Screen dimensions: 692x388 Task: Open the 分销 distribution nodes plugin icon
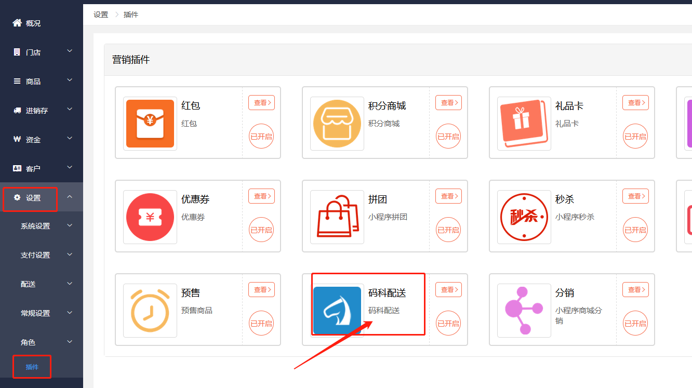point(524,311)
